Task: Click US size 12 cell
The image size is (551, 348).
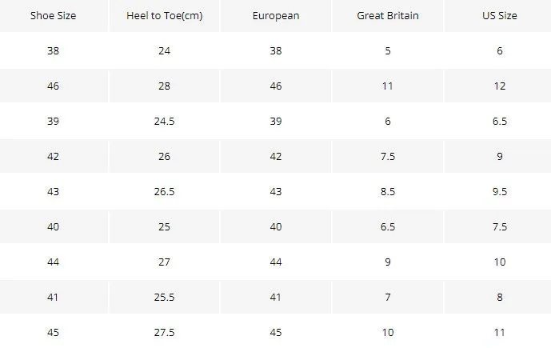Action: click(x=499, y=86)
